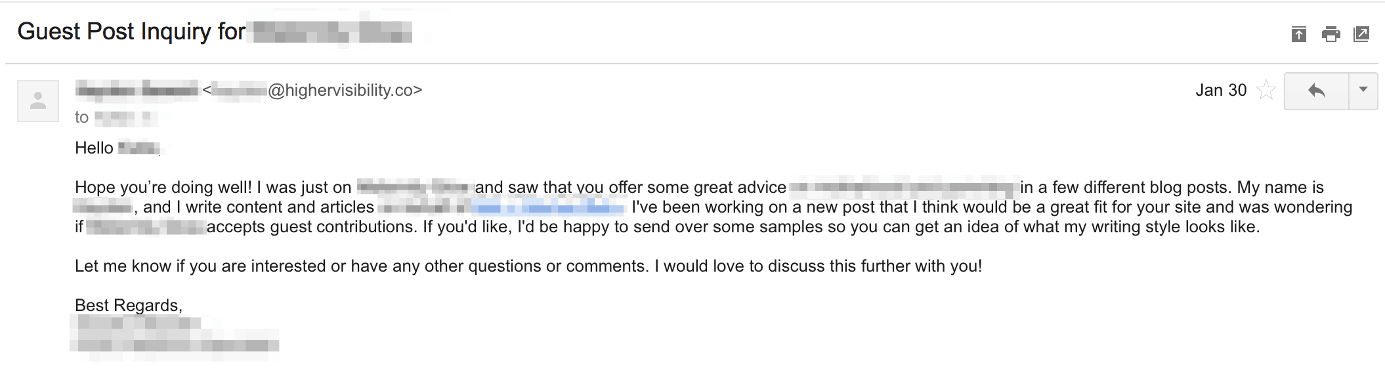Click the @highervisibility.co sender address

pyautogui.click(x=345, y=90)
